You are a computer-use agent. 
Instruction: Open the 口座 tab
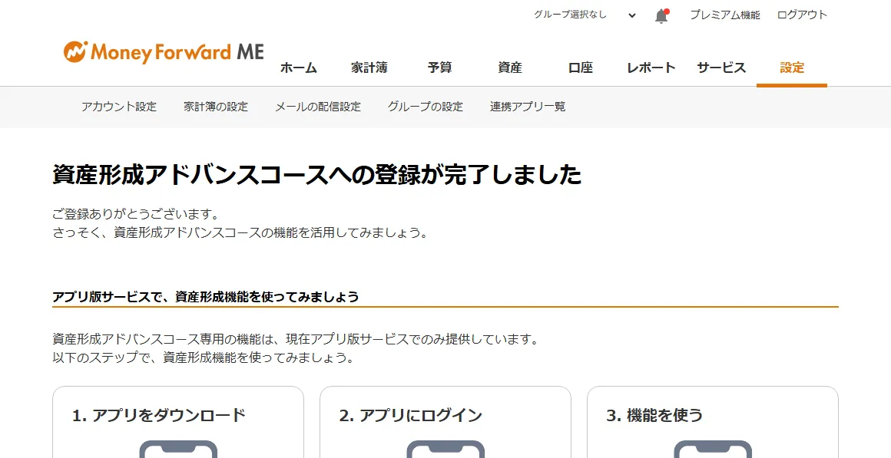581,68
